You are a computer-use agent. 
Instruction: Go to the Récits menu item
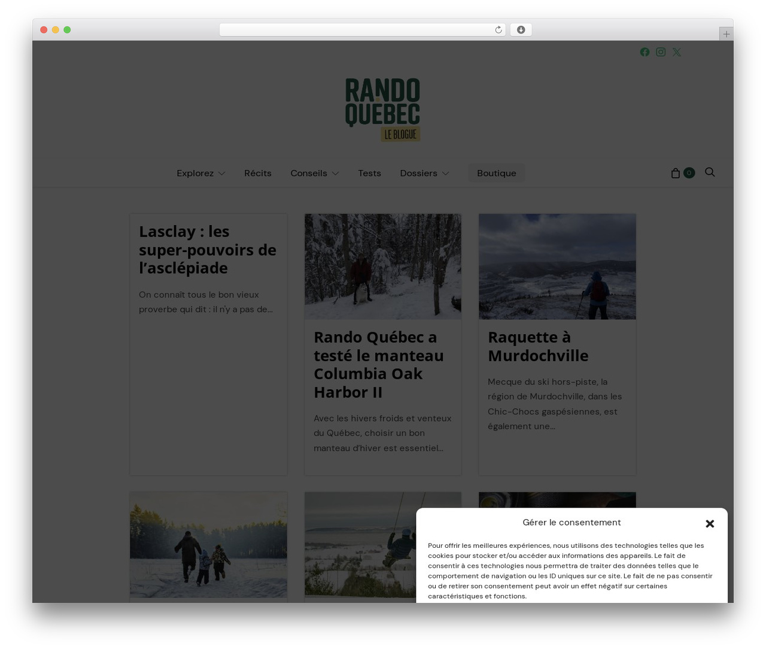pos(258,173)
